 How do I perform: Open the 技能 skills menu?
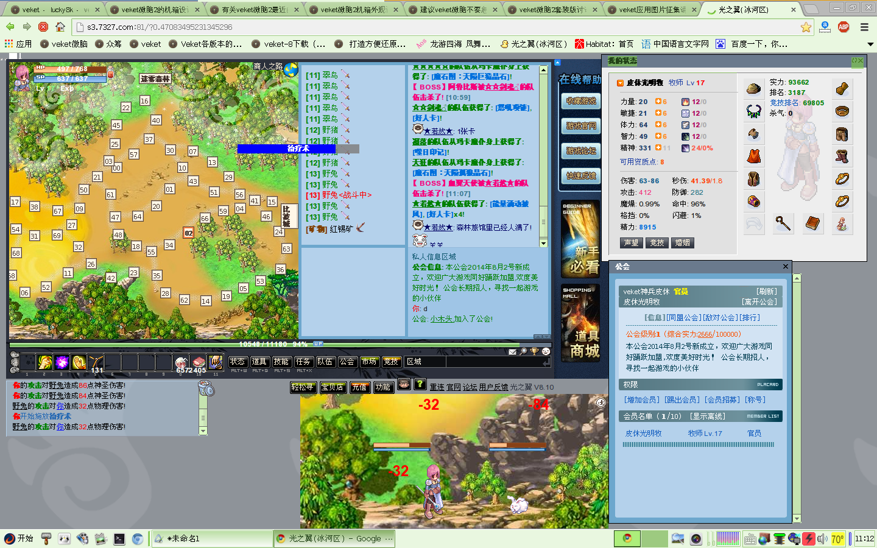281,362
